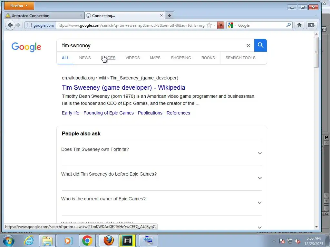Launch Internet Explorer from the taskbar
Screen dimensions: 330x247
[x=29, y=241]
